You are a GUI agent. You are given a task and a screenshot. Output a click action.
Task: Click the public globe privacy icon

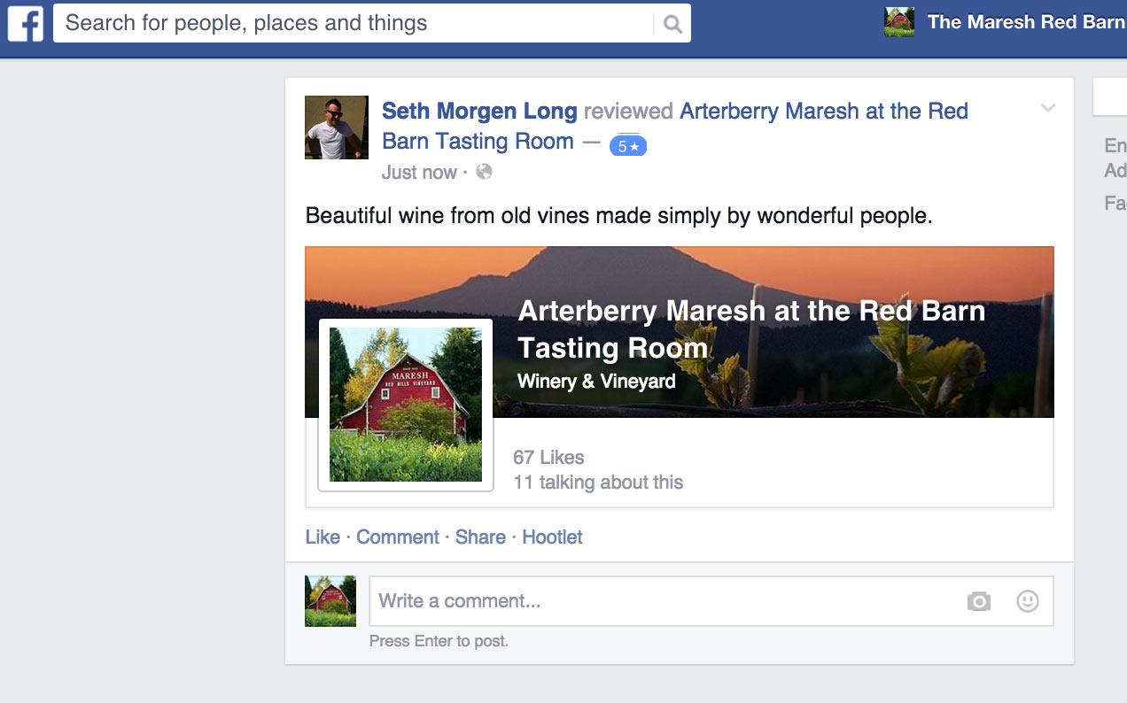pos(484,172)
